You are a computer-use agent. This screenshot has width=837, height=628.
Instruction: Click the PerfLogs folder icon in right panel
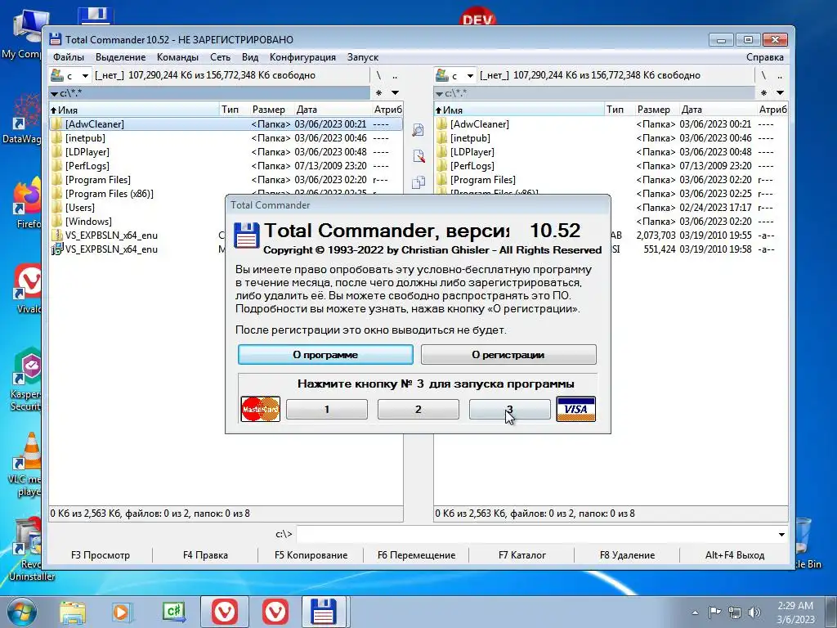[442, 165]
